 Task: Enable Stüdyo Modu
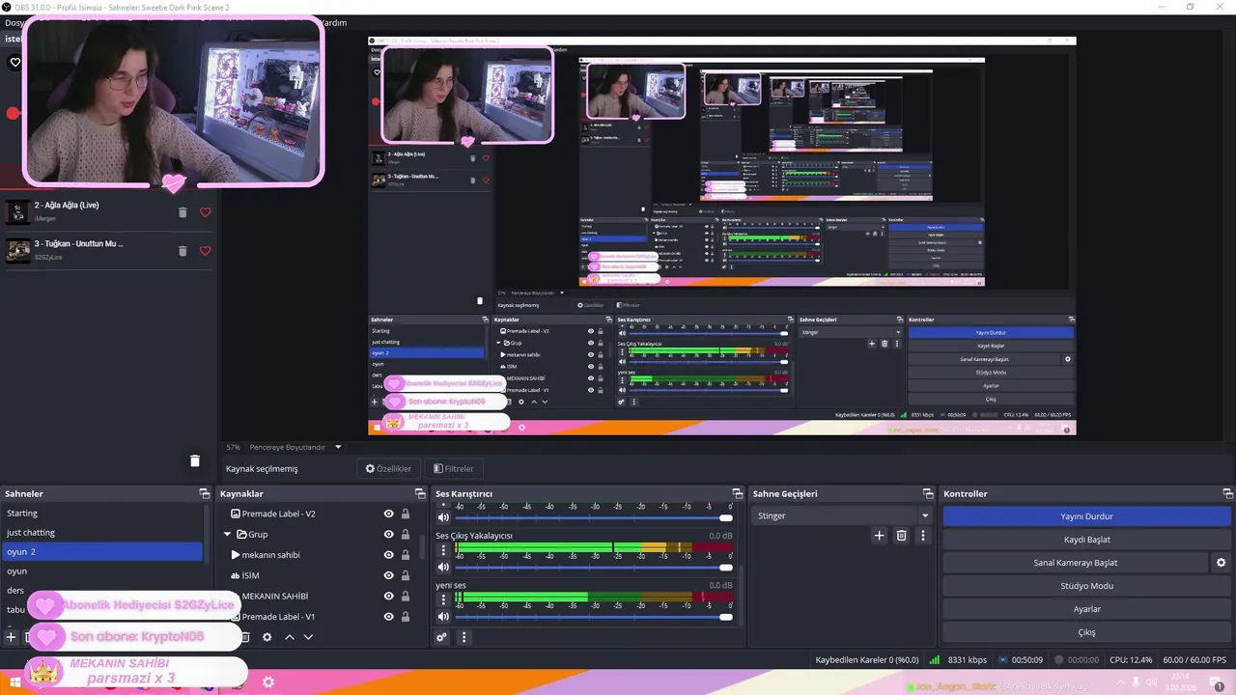pos(1086,586)
